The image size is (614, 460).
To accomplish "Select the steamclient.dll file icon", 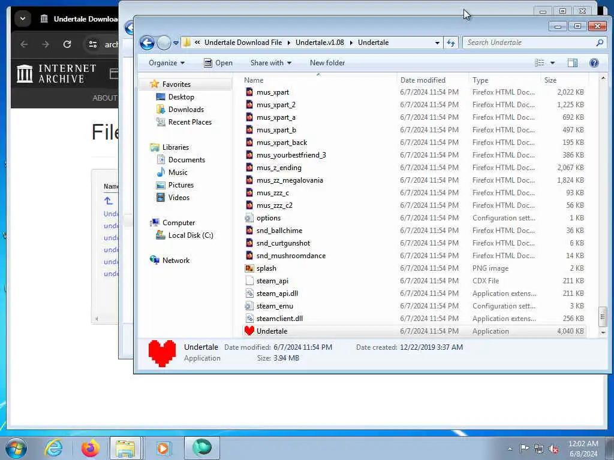I will click(249, 319).
